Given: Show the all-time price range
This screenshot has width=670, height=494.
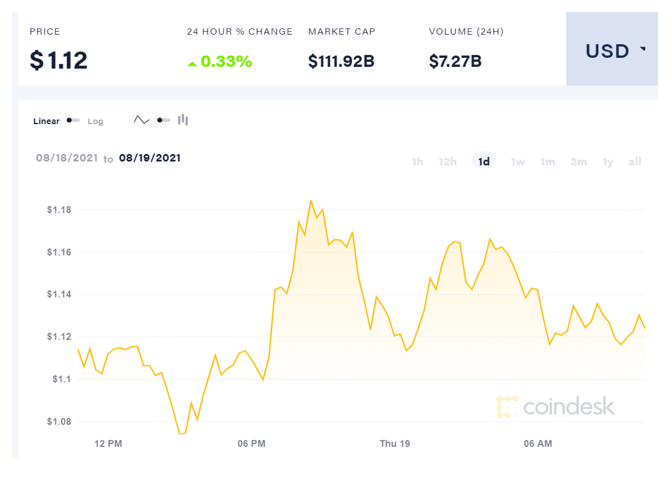Looking at the screenshot, I should 635,162.
